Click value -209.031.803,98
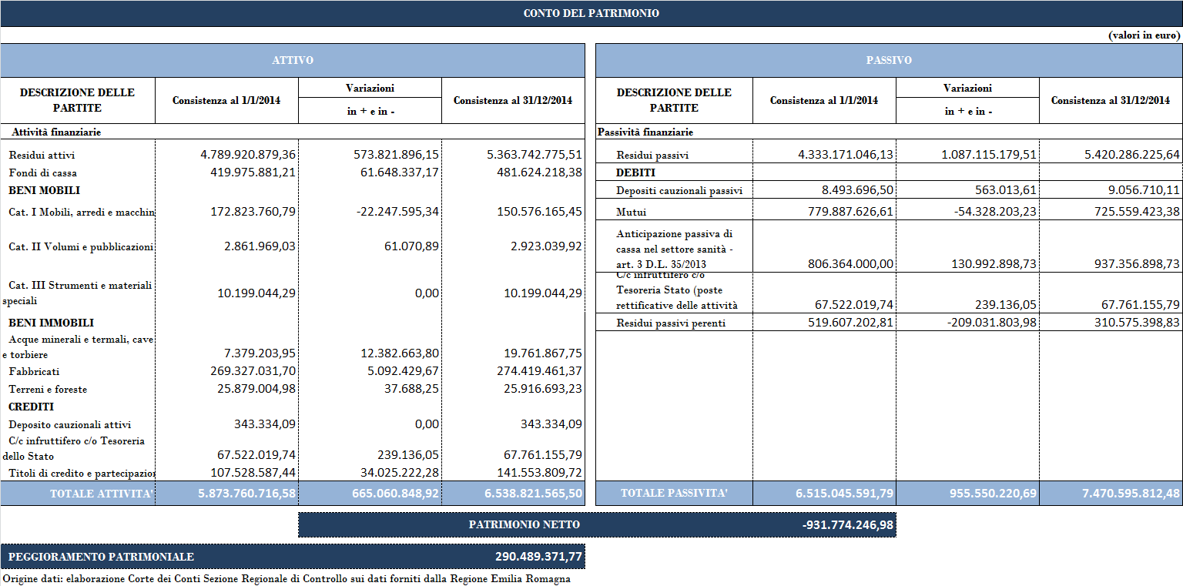Image resolution: width=1183 pixels, height=586 pixels. (992, 323)
